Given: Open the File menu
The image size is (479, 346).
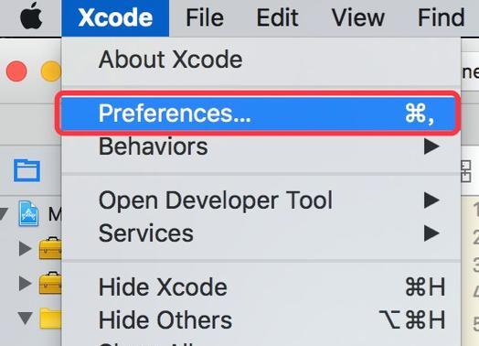Looking at the screenshot, I should click(205, 17).
